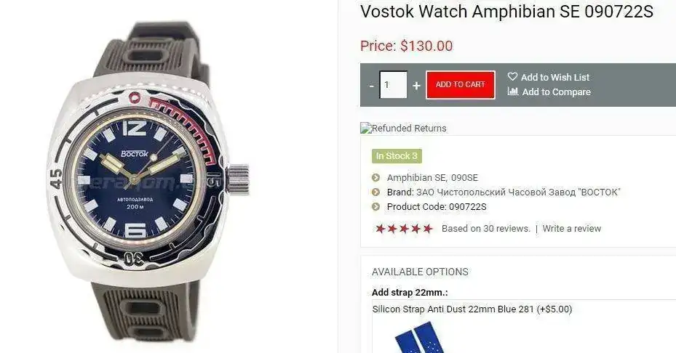Open Add to Compare link
This screenshot has width=676, height=353.
click(556, 92)
